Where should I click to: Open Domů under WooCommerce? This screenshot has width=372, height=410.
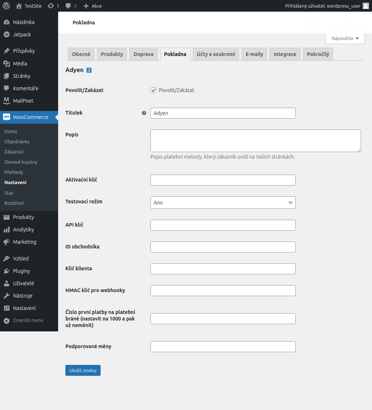[11, 132]
